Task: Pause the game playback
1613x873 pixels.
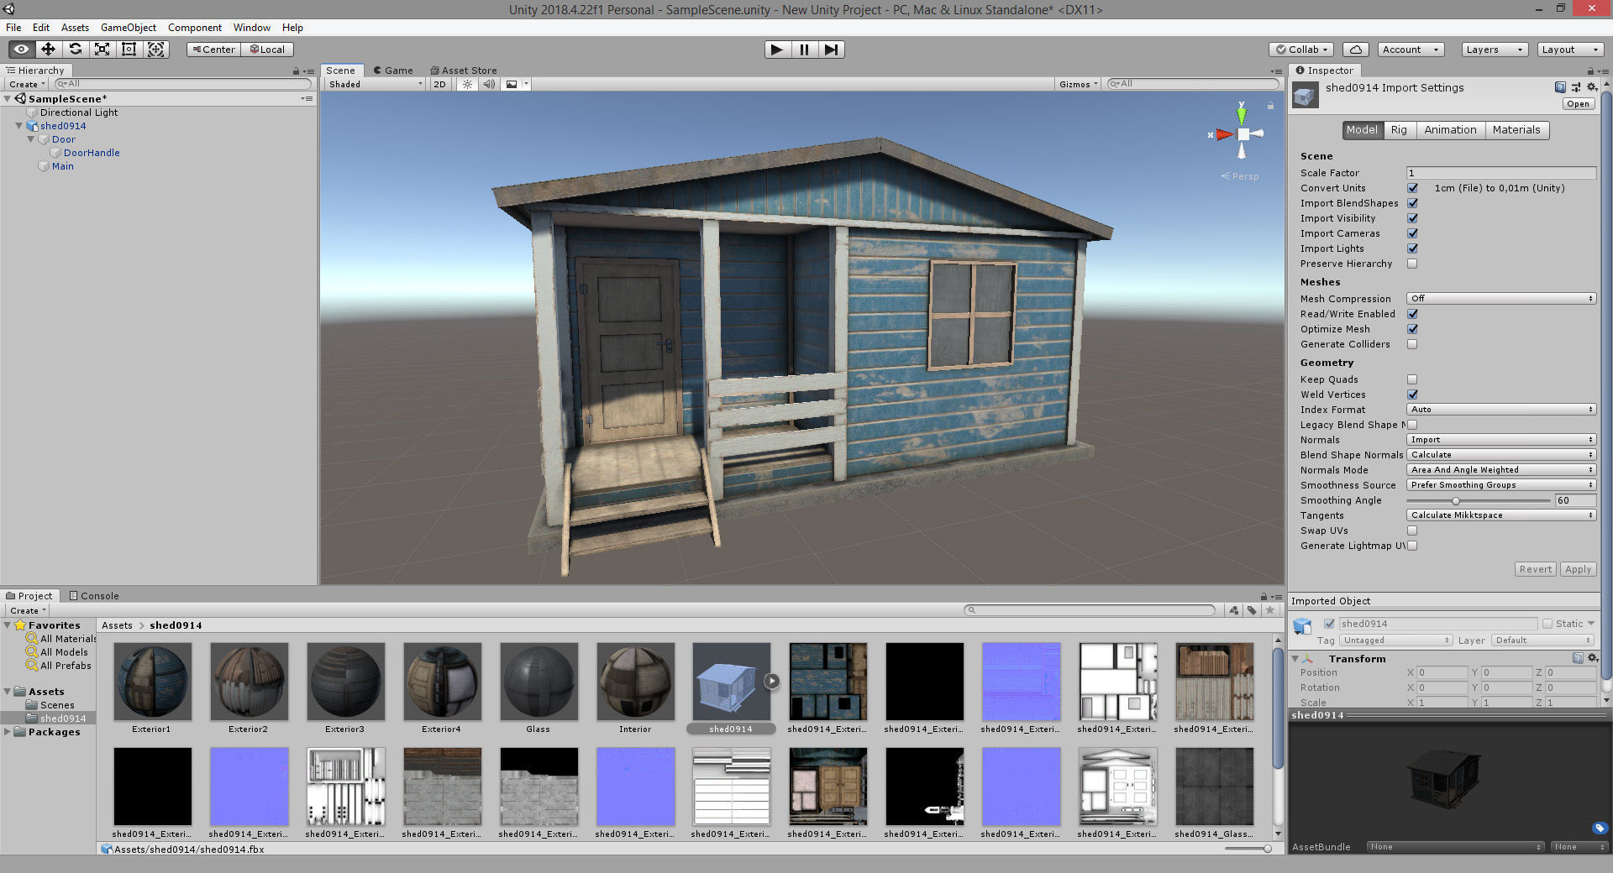Action: click(x=804, y=50)
